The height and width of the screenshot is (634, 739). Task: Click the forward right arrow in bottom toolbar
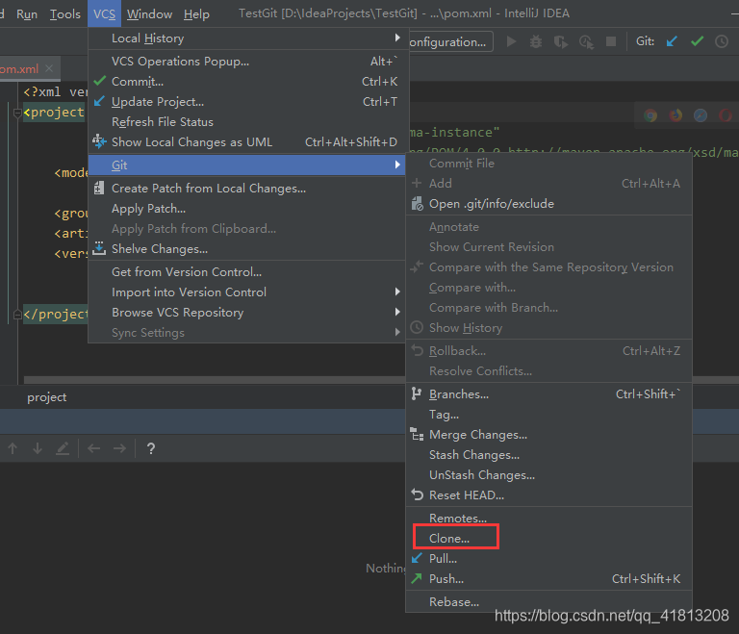click(x=119, y=448)
